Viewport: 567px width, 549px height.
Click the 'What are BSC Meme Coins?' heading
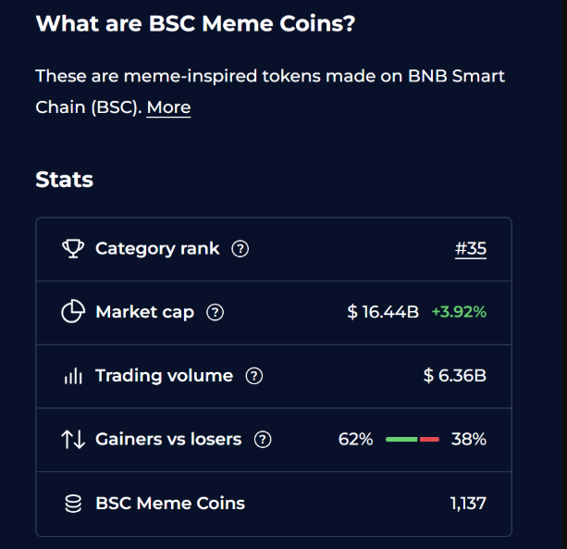pyautogui.click(x=195, y=24)
